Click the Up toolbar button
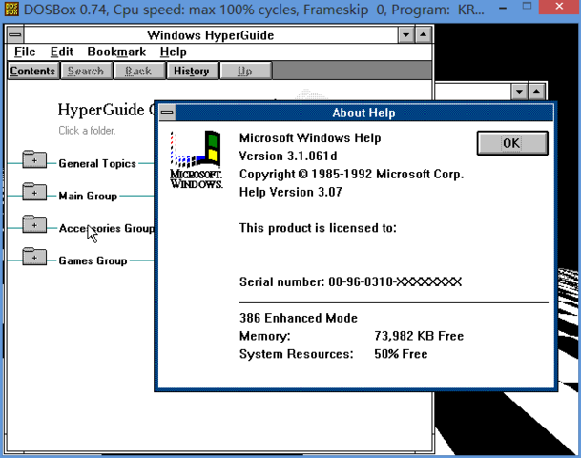This screenshot has width=581, height=458. click(244, 71)
